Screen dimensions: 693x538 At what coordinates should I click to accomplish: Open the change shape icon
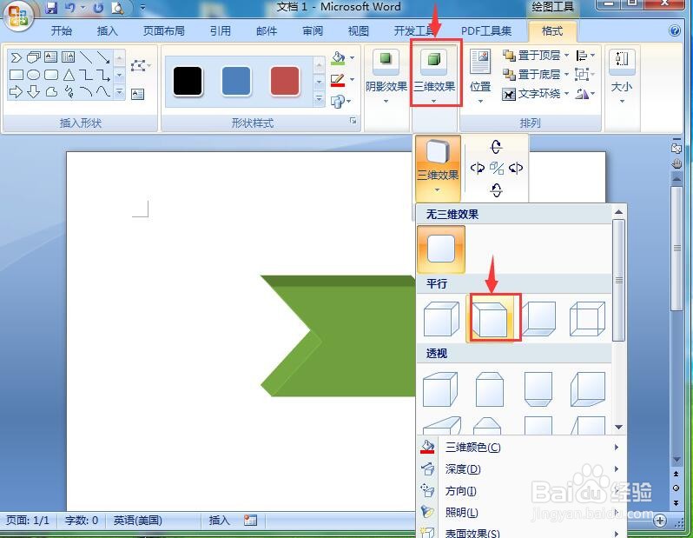click(x=338, y=102)
